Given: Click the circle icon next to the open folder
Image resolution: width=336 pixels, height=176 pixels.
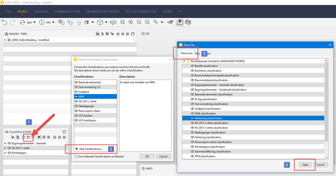Looking at the screenshot, I should point(33,137).
